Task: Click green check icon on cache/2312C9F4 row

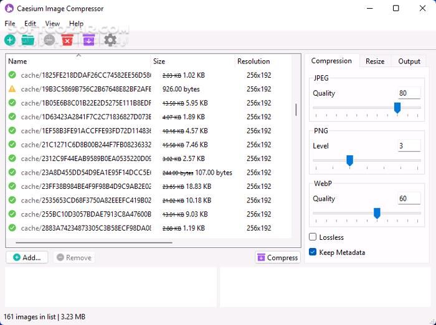Action: pyautogui.click(x=12, y=158)
